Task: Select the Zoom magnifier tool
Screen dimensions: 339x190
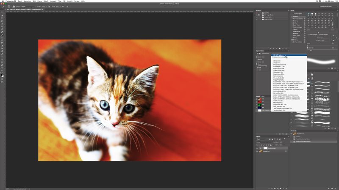Action: (x=2, y=68)
